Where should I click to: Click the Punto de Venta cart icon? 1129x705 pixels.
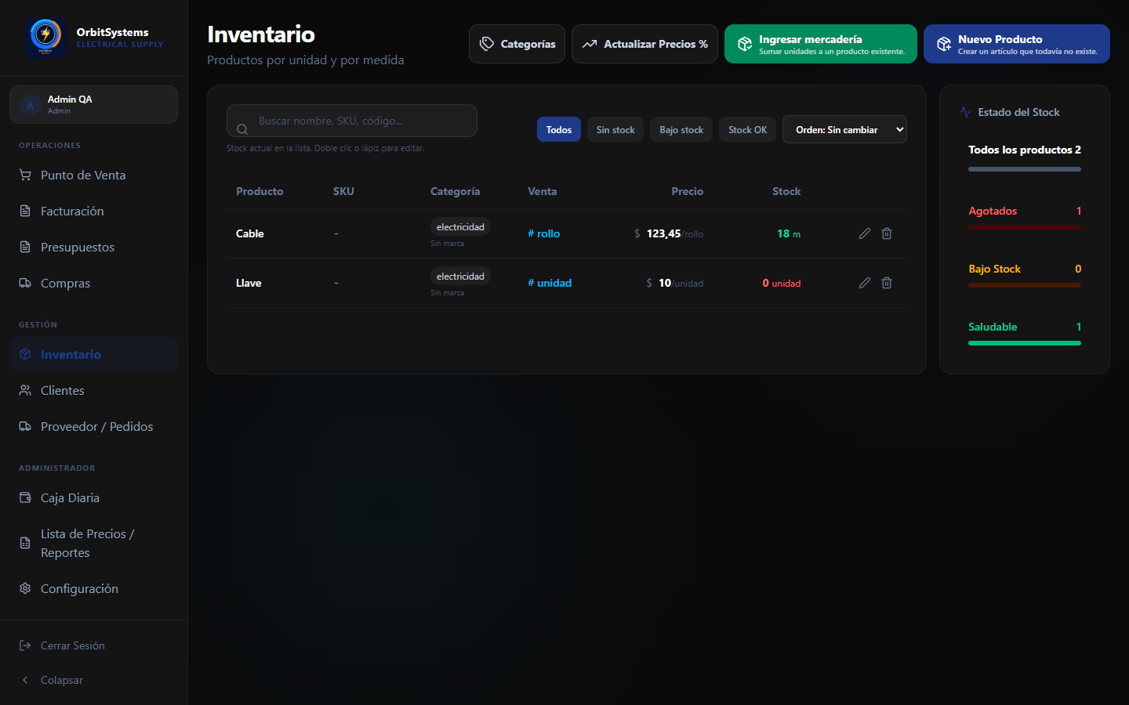tap(25, 175)
